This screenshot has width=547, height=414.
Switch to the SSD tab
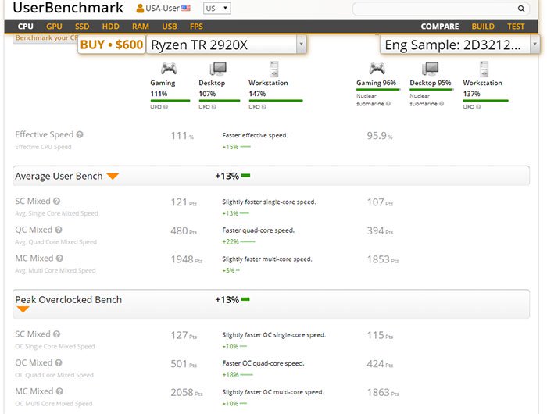82,27
